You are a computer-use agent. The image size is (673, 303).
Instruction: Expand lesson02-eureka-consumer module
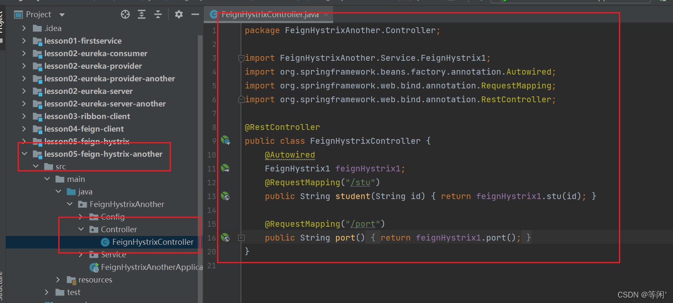[24, 53]
